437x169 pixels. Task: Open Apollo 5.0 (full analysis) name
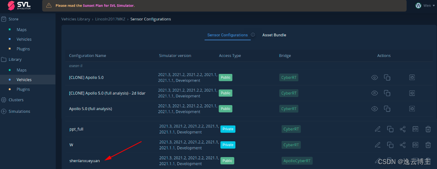[90, 109]
